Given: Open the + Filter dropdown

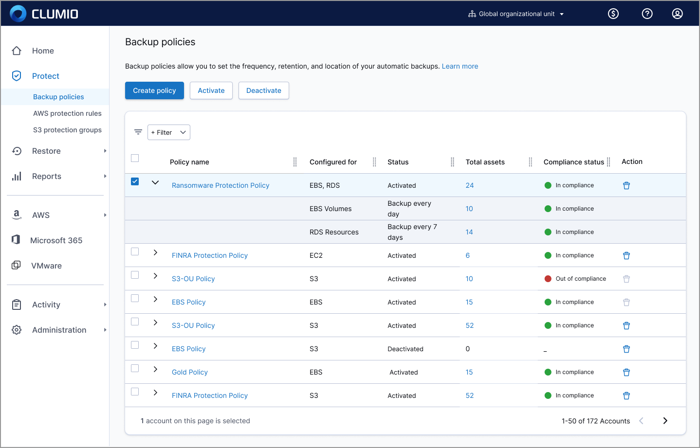Looking at the screenshot, I should [x=168, y=132].
